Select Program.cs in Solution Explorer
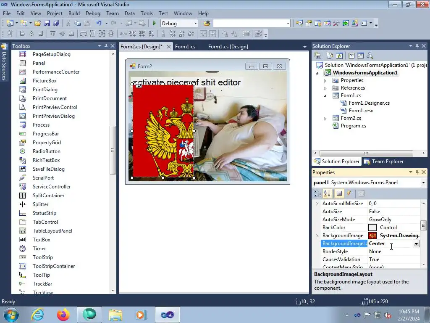 click(353, 126)
